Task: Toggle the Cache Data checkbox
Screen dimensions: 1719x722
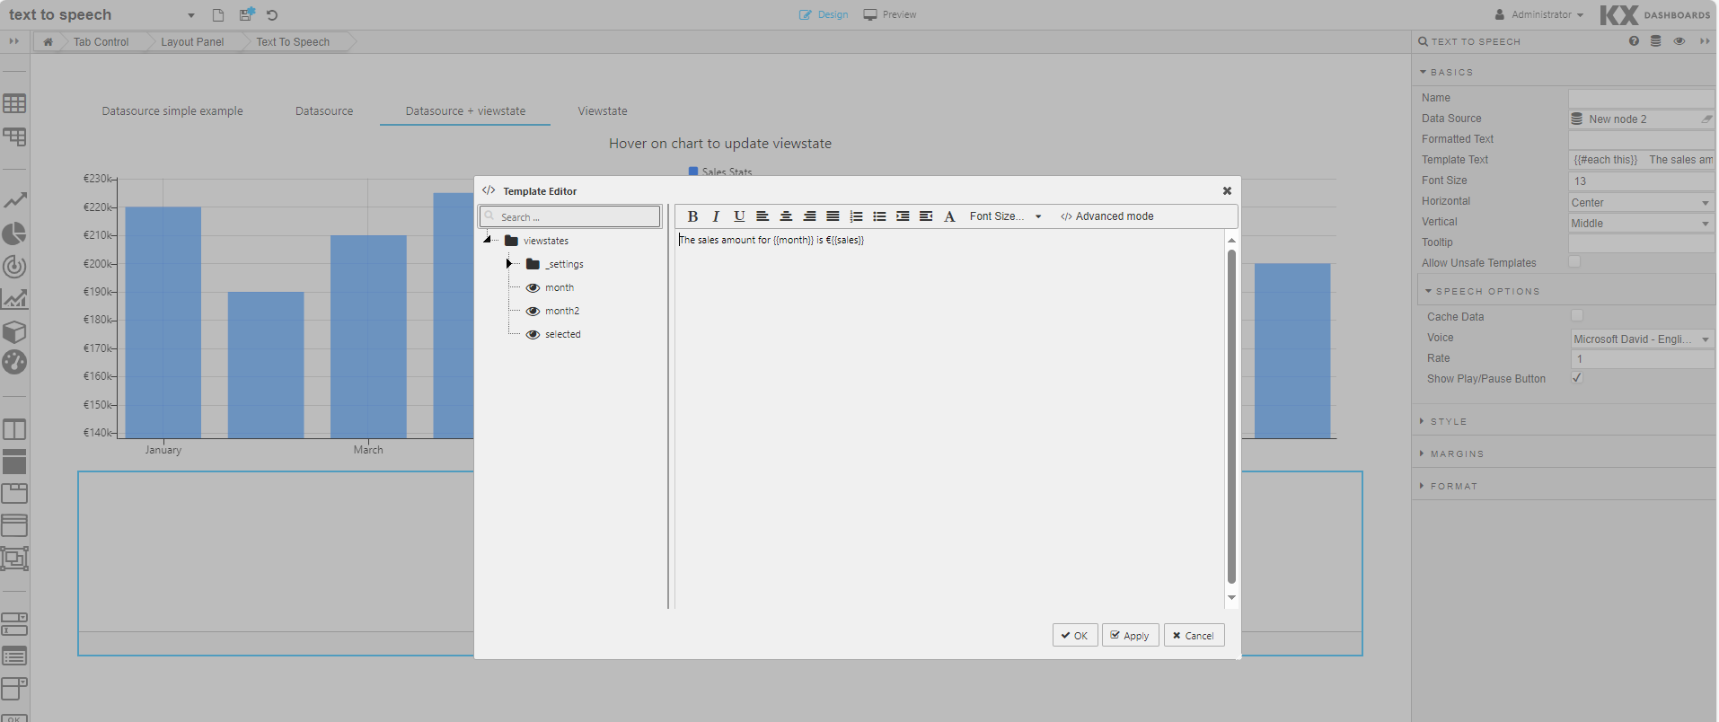Action: click(1576, 316)
